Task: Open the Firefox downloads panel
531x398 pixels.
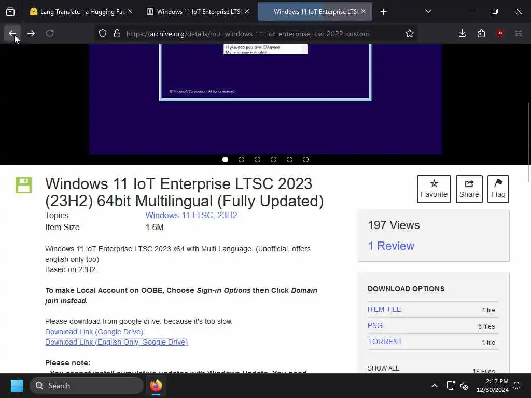Action: [462, 33]
